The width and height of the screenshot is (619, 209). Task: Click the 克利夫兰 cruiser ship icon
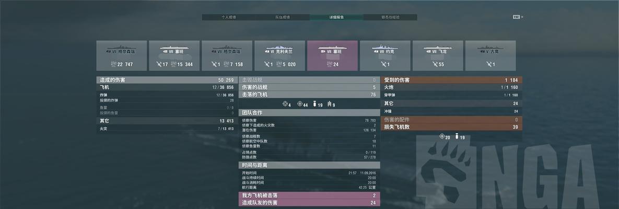[x=279, y=48]
